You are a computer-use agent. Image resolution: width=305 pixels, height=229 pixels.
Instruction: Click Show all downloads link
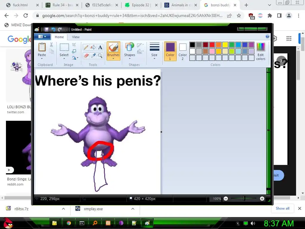(x=282, y=208)
